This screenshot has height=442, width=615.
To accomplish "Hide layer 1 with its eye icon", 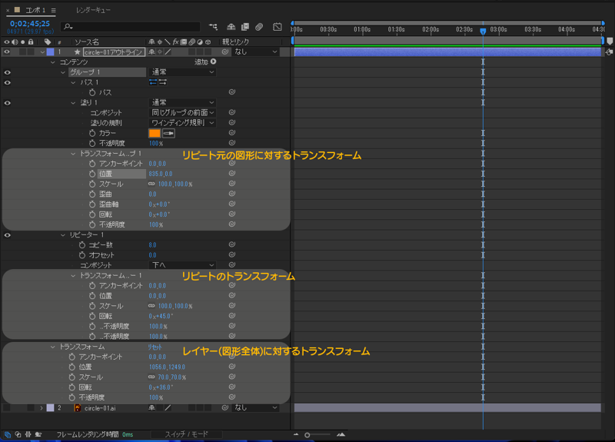I will pos(7,52).
